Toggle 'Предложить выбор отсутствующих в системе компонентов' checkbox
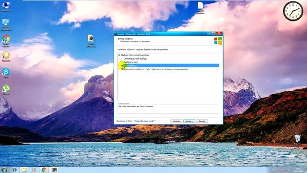The height and width of the screenshot is (173, 307). coord(153,69)
